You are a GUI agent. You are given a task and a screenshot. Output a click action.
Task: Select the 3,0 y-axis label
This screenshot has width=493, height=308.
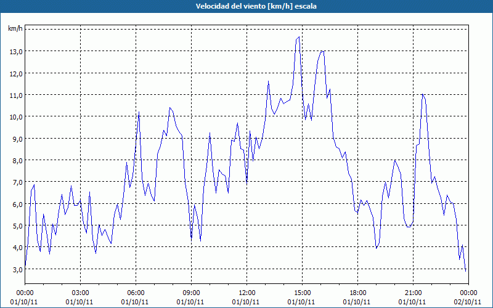click(18, 269)
